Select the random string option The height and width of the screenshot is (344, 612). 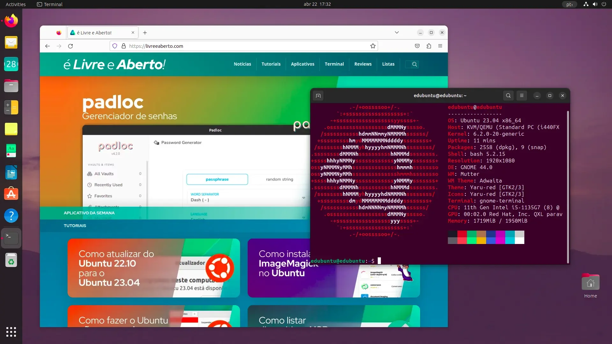[280, 179]
